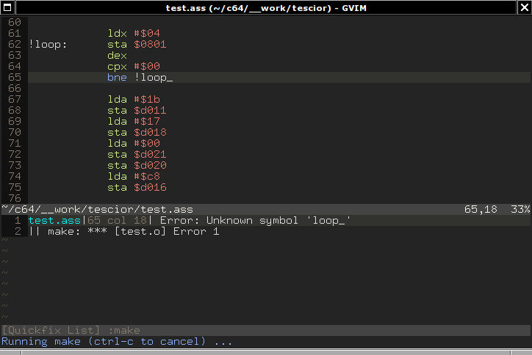
Task: Click 'sta $0801' on line 62
Action: (137, 44)
